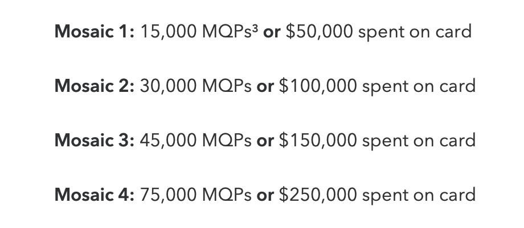Click the bold "Mosaic 3:" label

[x=95, y=140]
